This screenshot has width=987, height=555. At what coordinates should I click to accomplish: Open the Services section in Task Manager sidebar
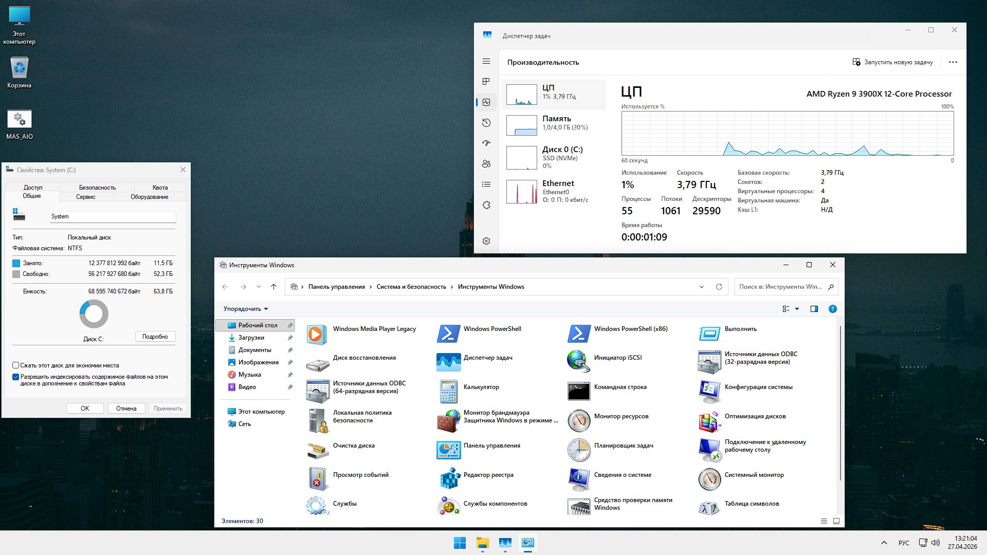pyautogui.click(x=486, y=205)
